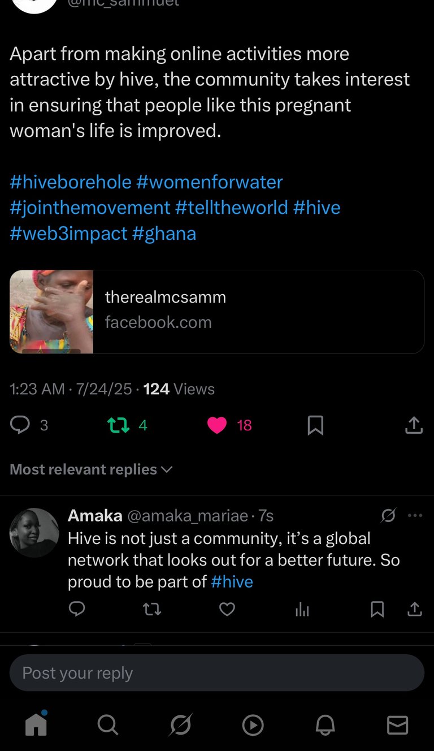Viewport: 434px width, 751px height.
Task: Reply to Amaka's comment
Action: click(77, 608)
